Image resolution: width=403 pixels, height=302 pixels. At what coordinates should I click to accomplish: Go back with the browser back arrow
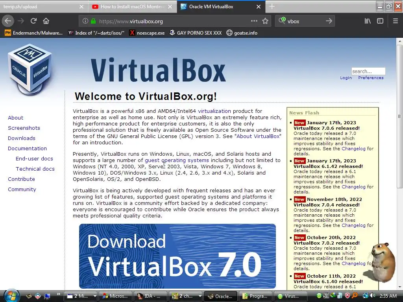pyautogui.click(x=8, y=21)
